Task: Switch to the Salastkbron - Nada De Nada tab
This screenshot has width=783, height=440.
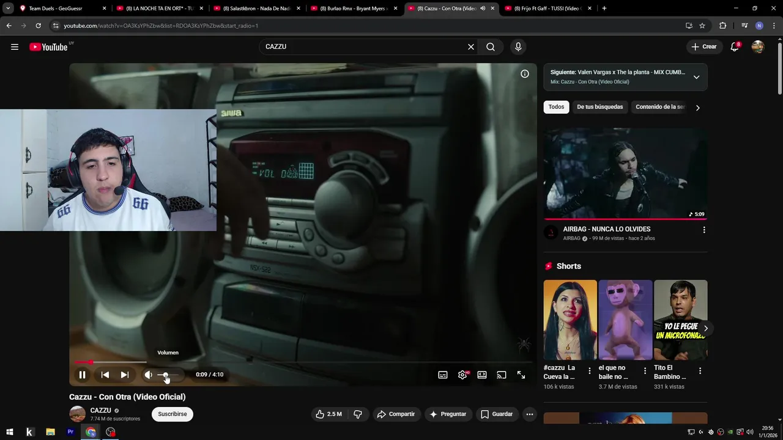Action: 257,9
